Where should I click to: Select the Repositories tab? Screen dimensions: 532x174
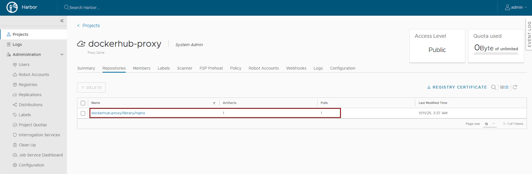[114, 68]
